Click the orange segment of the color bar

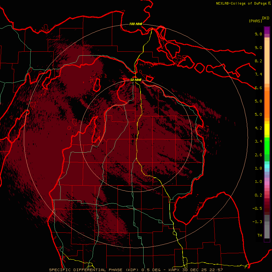coord(267,104)
